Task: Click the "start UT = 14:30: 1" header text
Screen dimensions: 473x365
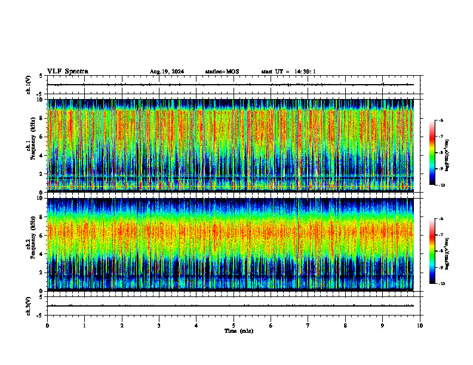Action: coord(288,72)
